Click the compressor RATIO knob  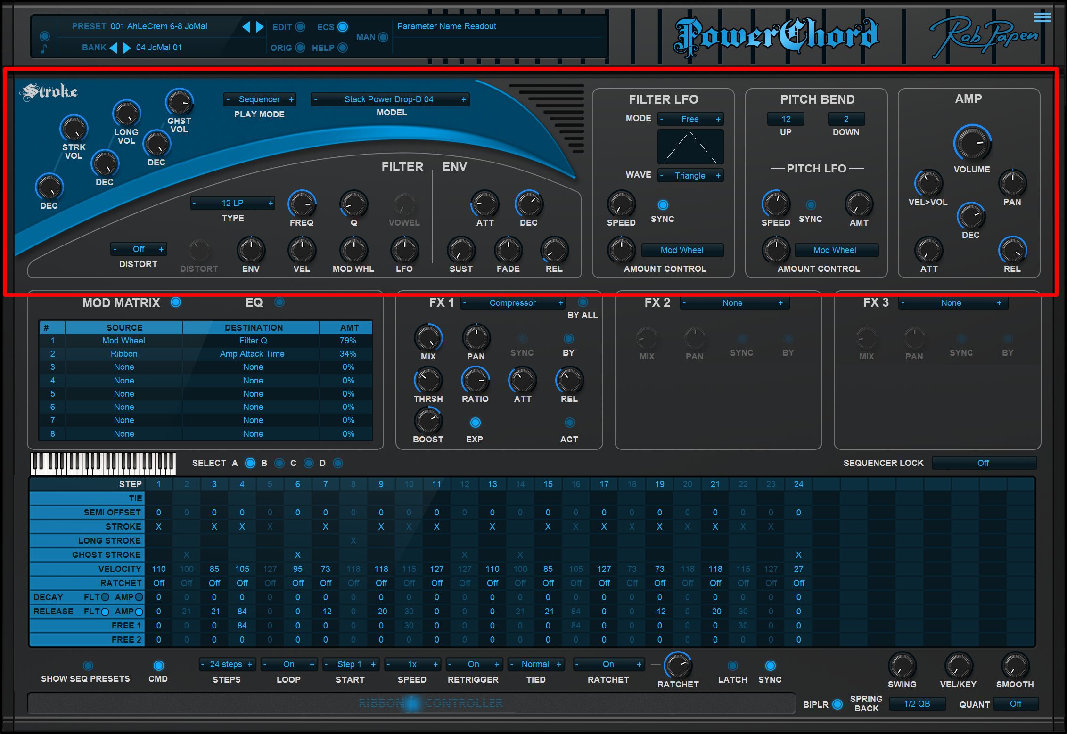coord(476,380)
